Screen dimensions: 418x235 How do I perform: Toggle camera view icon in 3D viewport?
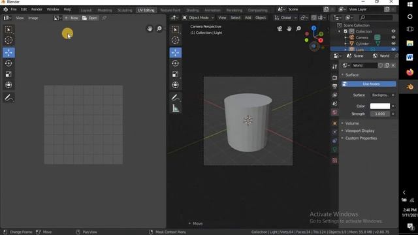(x=280, y=29)
